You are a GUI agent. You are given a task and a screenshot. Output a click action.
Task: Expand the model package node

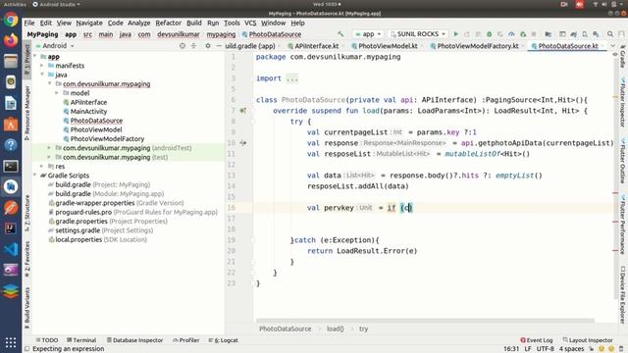[57, 93]
